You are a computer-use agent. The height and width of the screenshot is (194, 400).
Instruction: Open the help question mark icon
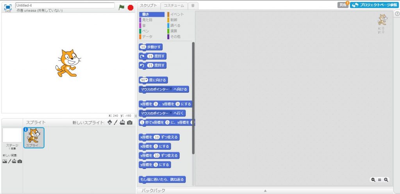coord(397,14)
